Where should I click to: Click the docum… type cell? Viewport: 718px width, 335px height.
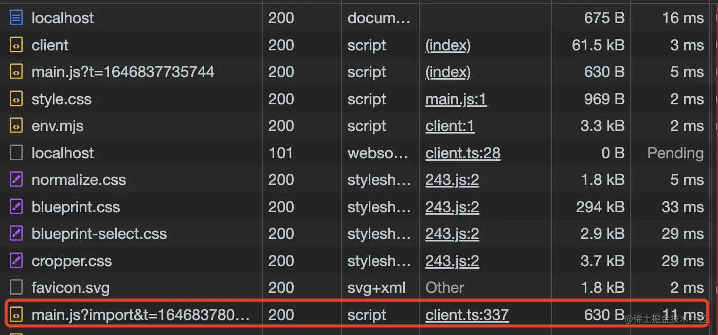tap(379, 18)
